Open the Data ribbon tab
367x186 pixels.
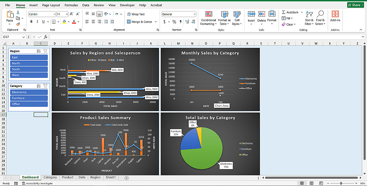tap(86, 5)
